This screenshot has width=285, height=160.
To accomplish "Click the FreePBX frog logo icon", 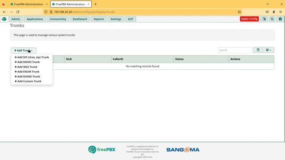I will coord(4,19).
